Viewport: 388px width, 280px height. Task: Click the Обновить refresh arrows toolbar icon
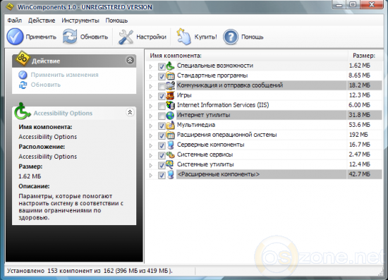[x=70, y=37]
